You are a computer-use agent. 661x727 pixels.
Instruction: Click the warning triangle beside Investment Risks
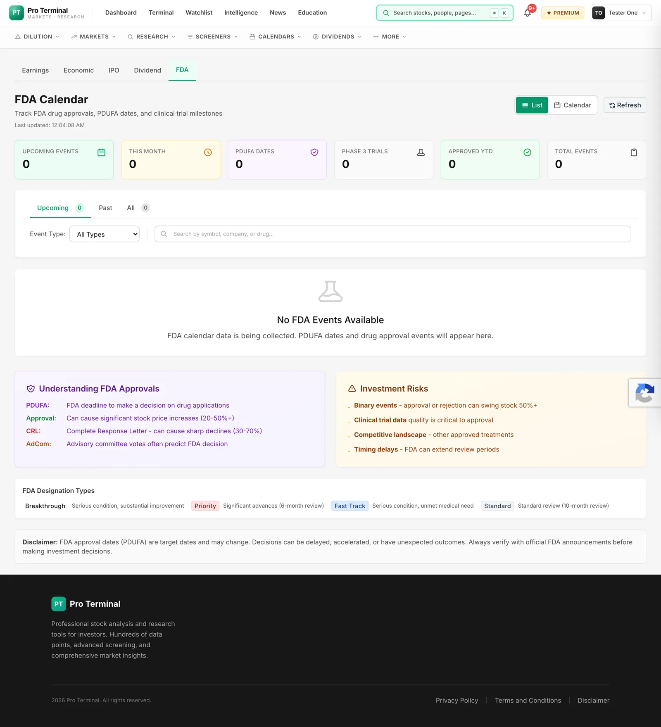[x=352, y=389]
